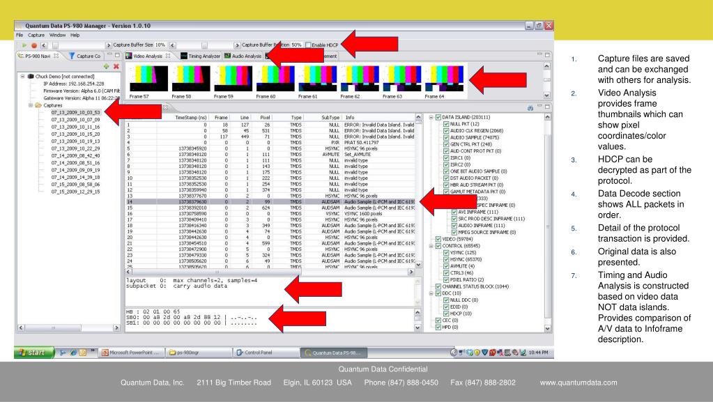The height and width of the screenshot is (402, 713).
Task: Open the Window menu
Action: 57,35
